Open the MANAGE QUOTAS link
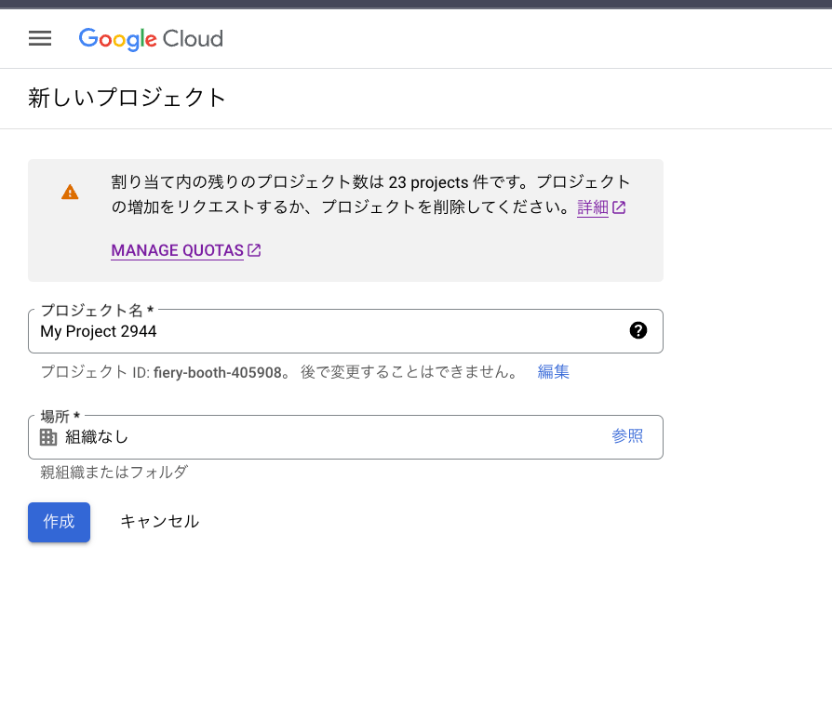Image resolution: width=832 pixels, height=720 pixels. coord(177,250)
